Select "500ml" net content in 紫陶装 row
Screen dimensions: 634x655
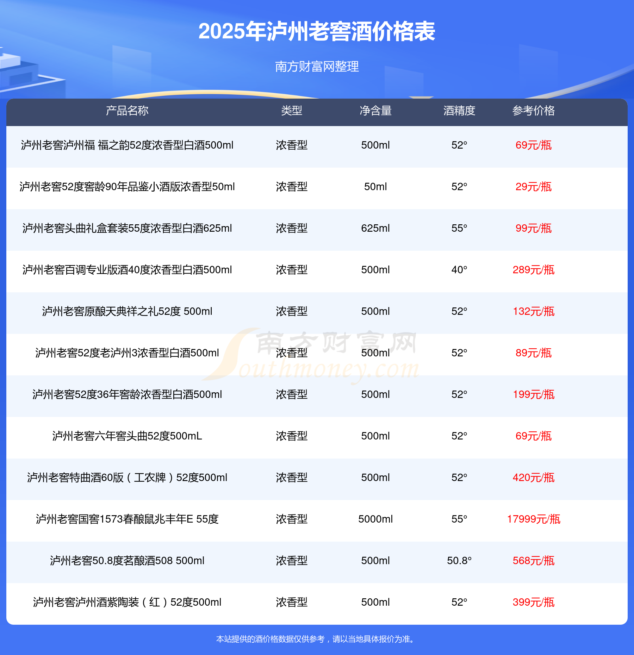pos(375,602)
